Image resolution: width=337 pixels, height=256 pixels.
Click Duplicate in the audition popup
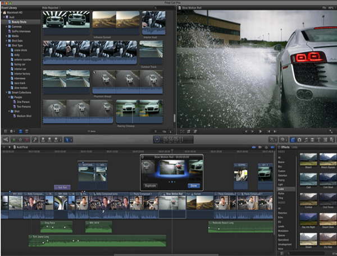pos(150,186)
